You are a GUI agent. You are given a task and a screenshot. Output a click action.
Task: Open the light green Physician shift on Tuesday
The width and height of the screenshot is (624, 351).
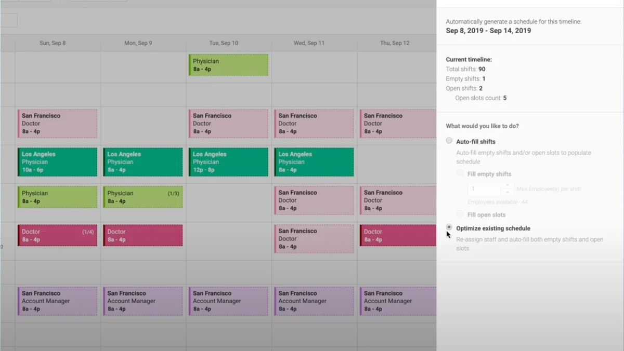coord(228,65)
